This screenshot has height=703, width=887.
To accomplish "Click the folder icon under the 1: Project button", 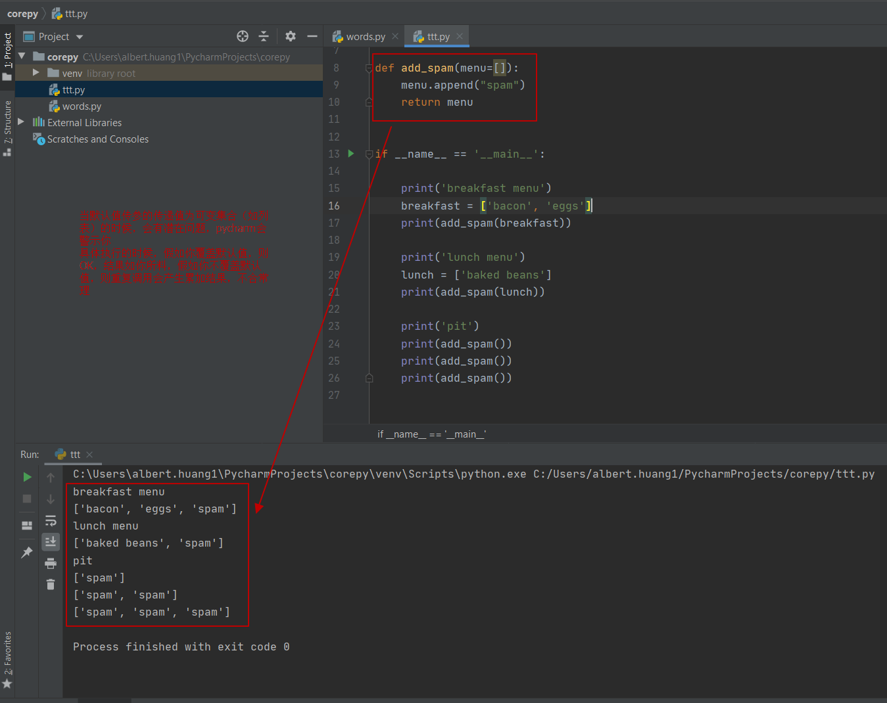I will (x=7, y=77).
